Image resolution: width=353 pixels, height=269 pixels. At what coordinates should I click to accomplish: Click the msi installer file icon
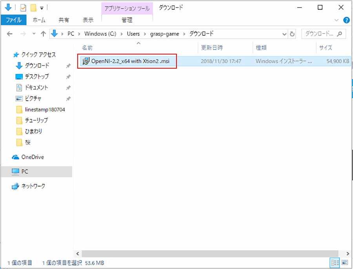pyautogui.click(x=86, y=61)
